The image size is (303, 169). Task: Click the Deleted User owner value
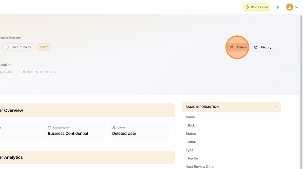(x=124, y=133)
